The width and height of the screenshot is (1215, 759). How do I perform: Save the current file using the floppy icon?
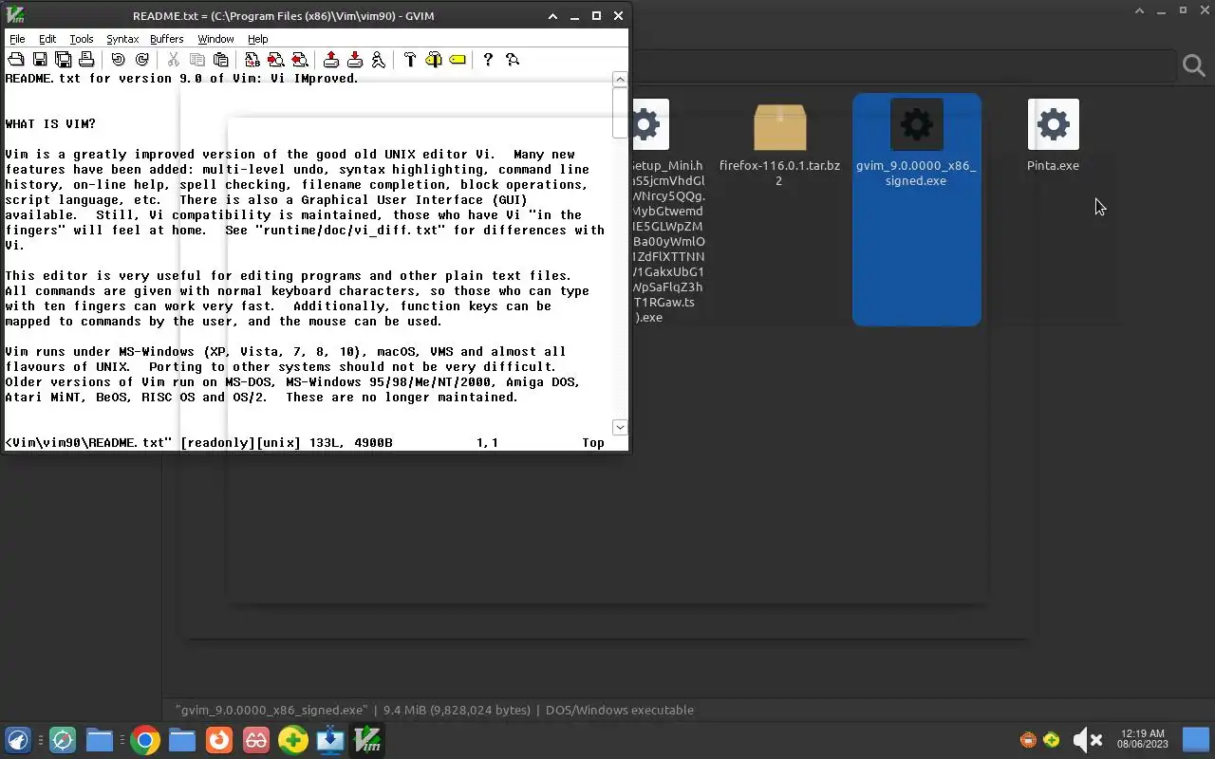click(x=40, y=60)
